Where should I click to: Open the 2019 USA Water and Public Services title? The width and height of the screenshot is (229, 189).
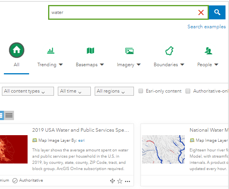(80, 130)
